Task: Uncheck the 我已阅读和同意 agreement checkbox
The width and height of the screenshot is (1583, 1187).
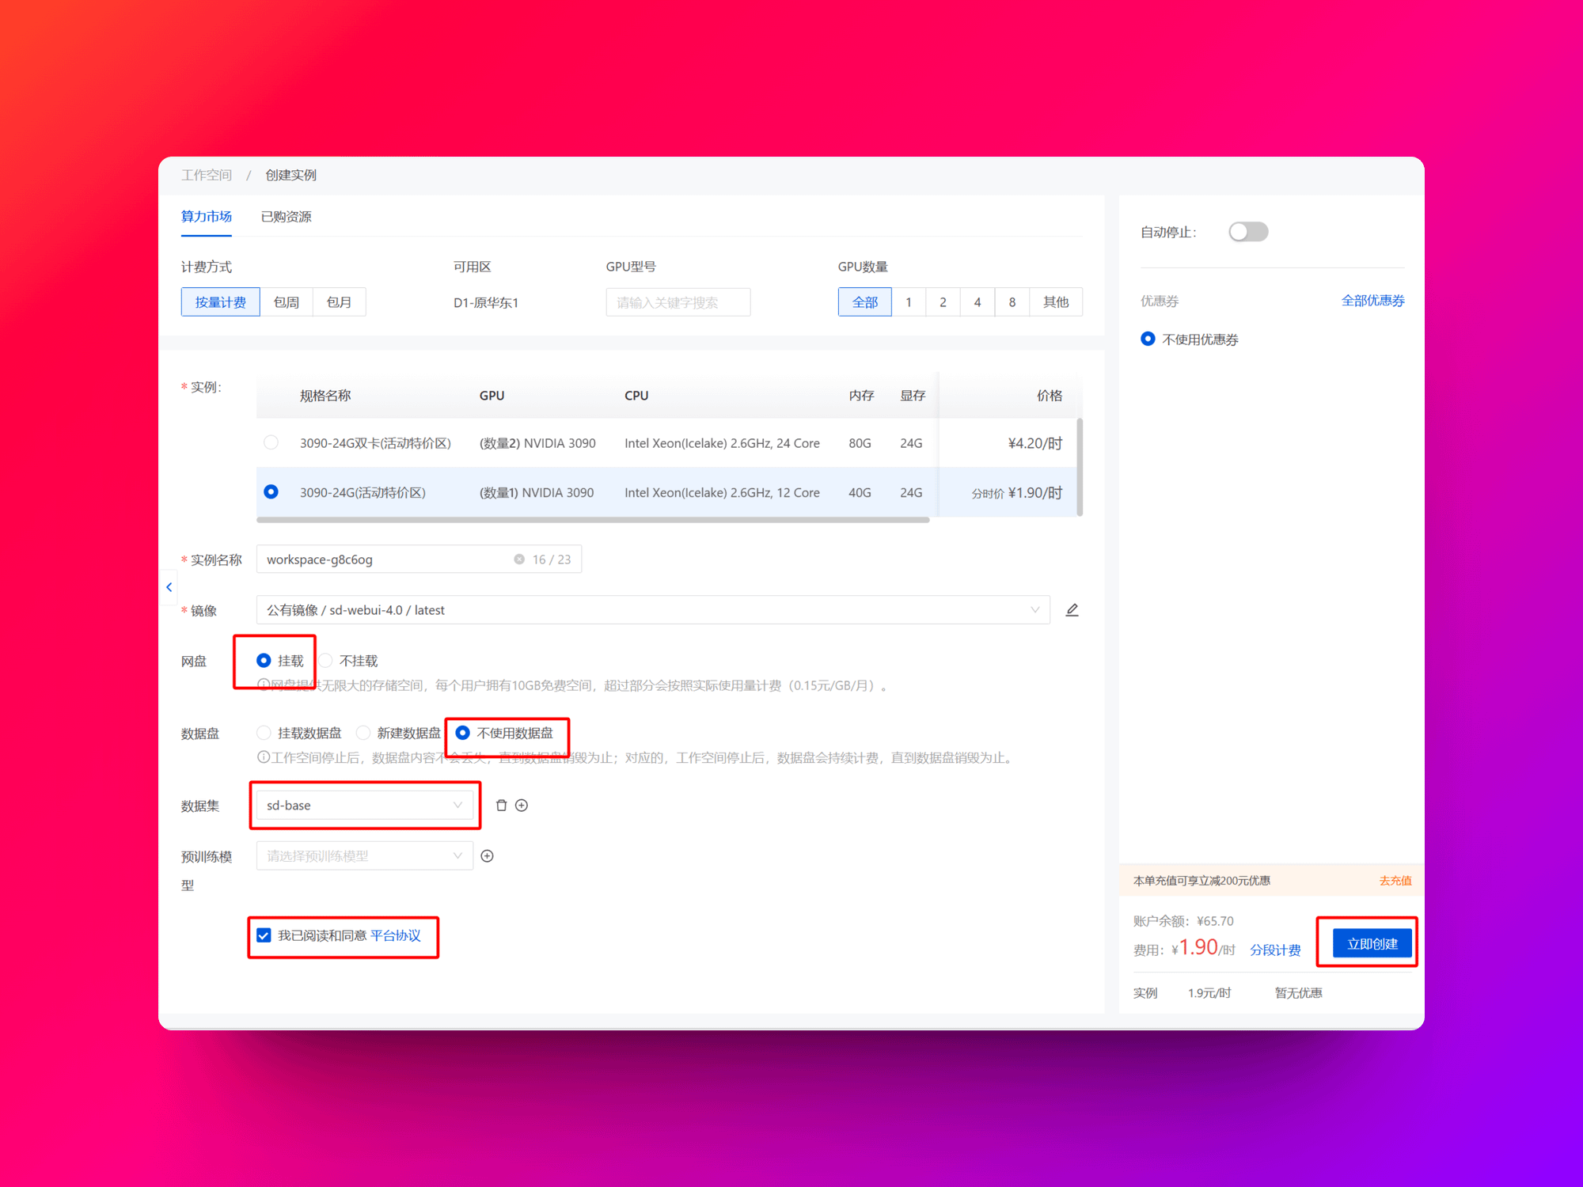Action: [x=264, y=935]
